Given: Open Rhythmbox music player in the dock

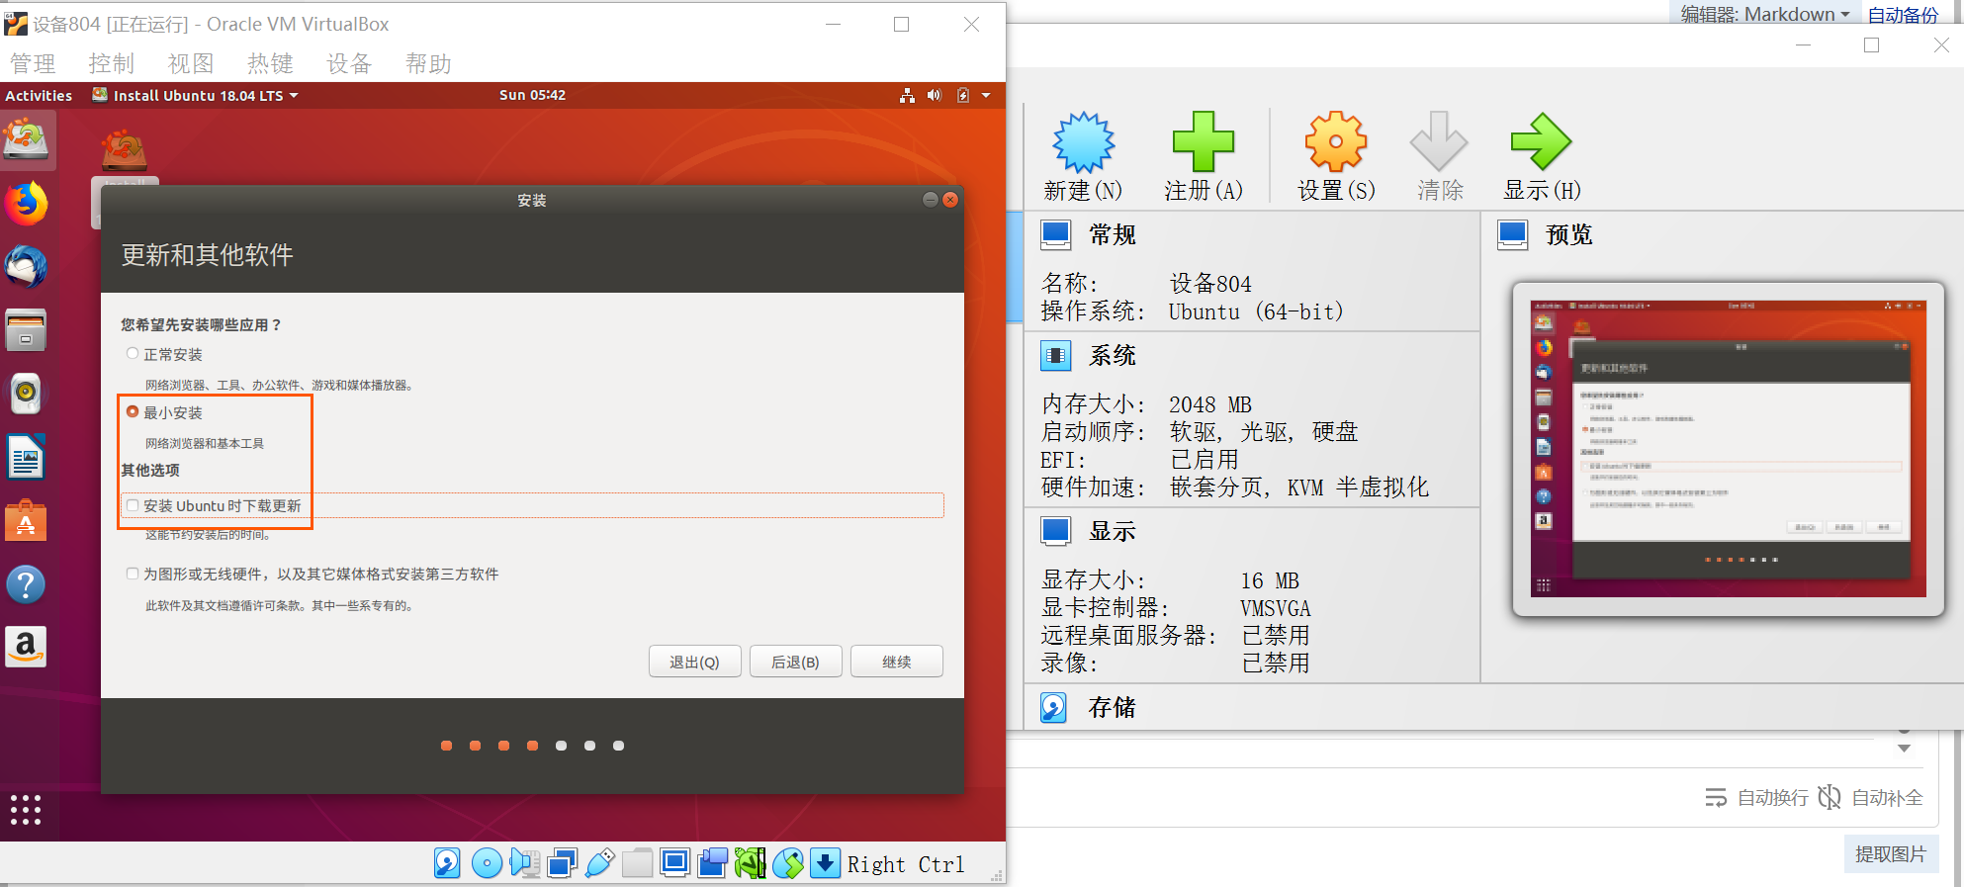Looking at the screenshot, I should (x=27, y=394).
